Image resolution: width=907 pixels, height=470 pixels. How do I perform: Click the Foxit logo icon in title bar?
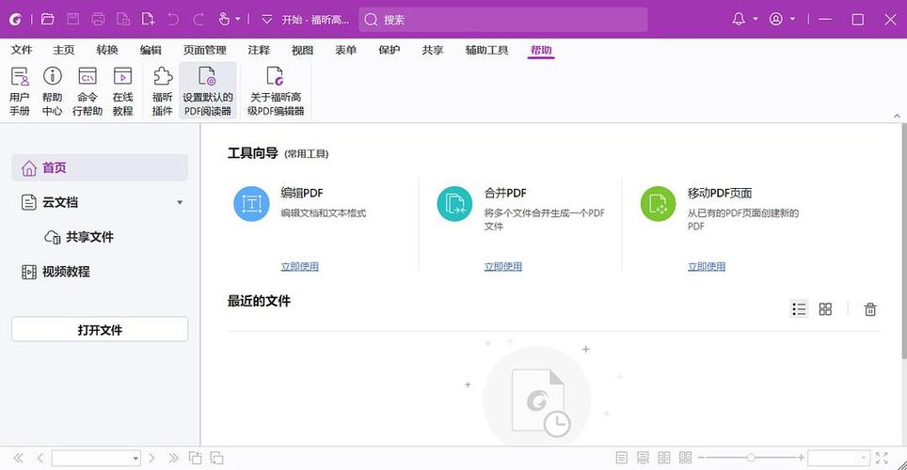[x=15, y=19]
